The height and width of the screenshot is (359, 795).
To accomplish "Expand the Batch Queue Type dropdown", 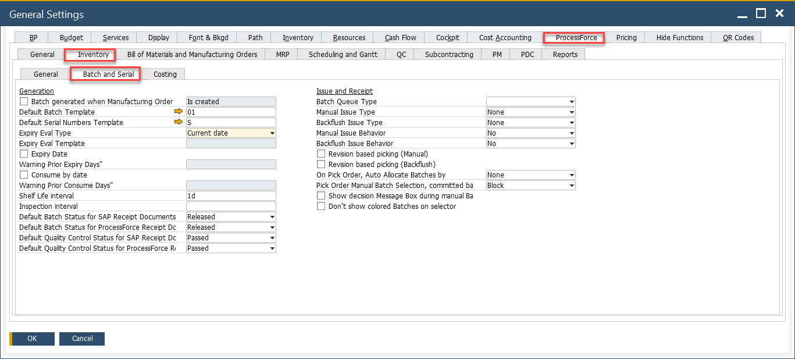I will click(x=571, y=102).
